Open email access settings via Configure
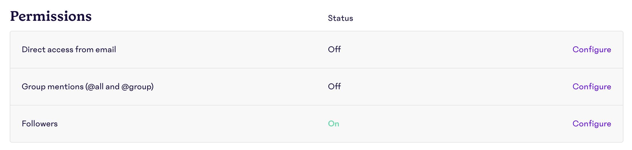 click(592, 50)
